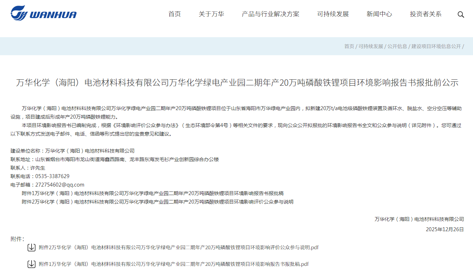This screenshot has width=473, height=274.
Task: Click the date 2025年12月26日
Action: pyautogui.click(x=445, y=229)
